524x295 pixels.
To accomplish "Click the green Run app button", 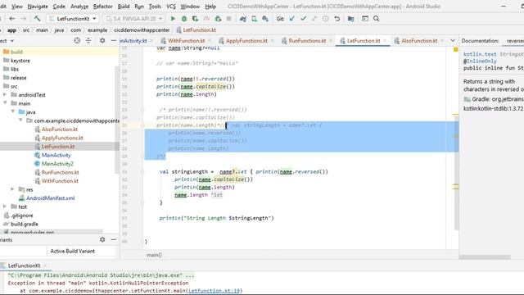I will coord(173,19).
